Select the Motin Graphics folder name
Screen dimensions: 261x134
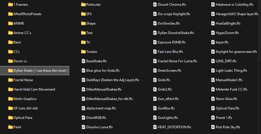(x=25, y=99)
